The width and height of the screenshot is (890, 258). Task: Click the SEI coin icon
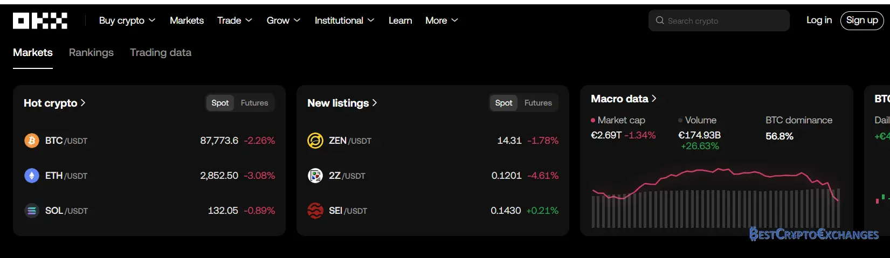[x=315, y=211]
